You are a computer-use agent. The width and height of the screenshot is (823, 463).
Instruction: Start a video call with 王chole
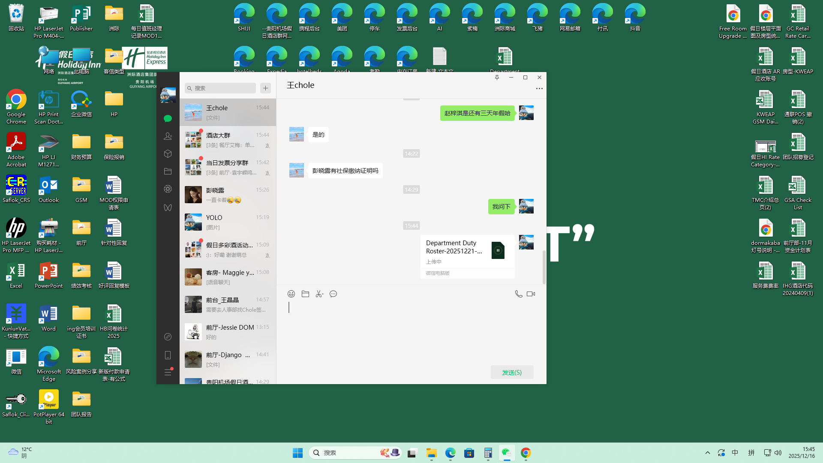[531, 294]
